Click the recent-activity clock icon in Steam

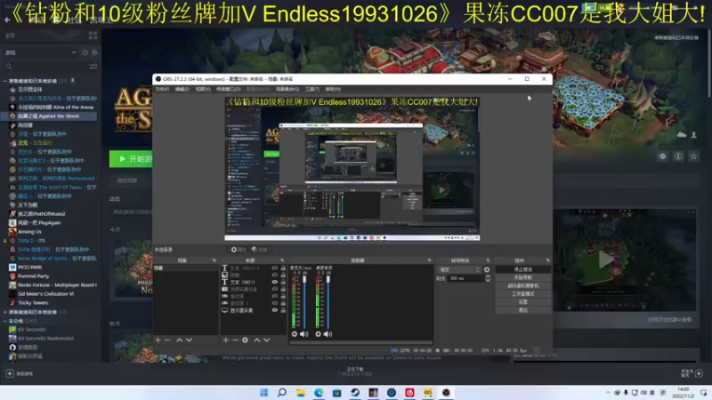85,52
